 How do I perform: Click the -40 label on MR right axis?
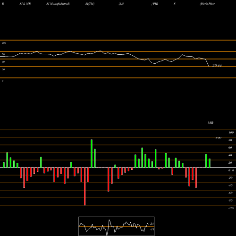click(230, 185)
